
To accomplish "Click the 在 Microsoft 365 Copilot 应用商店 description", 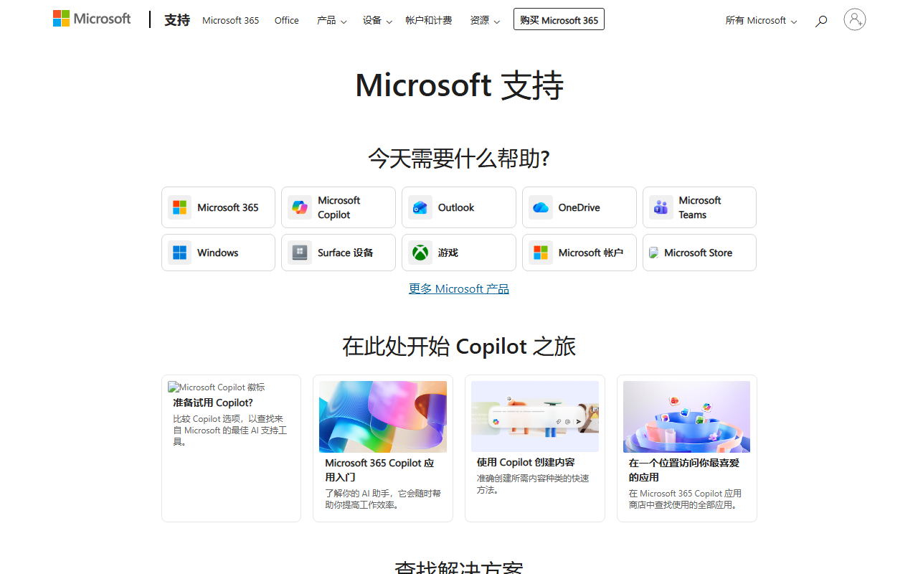I will coord(685,499).
